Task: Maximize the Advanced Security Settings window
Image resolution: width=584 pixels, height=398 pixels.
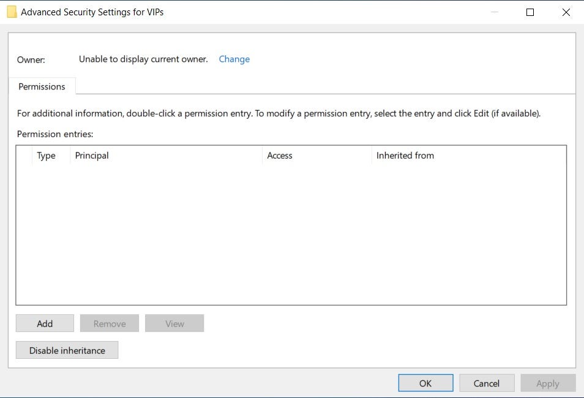Action: pyautogui.click(x=530, y=12)
